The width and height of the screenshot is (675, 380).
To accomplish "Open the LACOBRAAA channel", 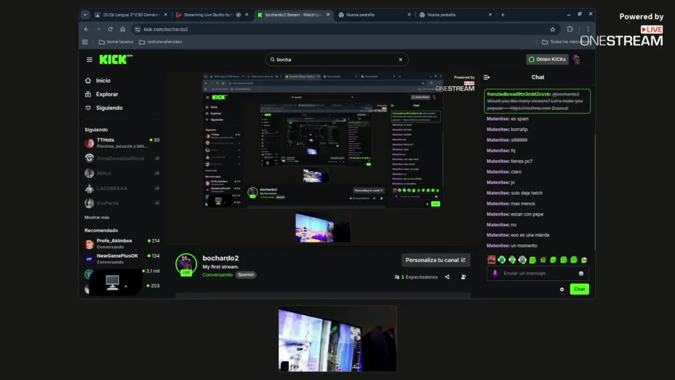I will (122, 188).
